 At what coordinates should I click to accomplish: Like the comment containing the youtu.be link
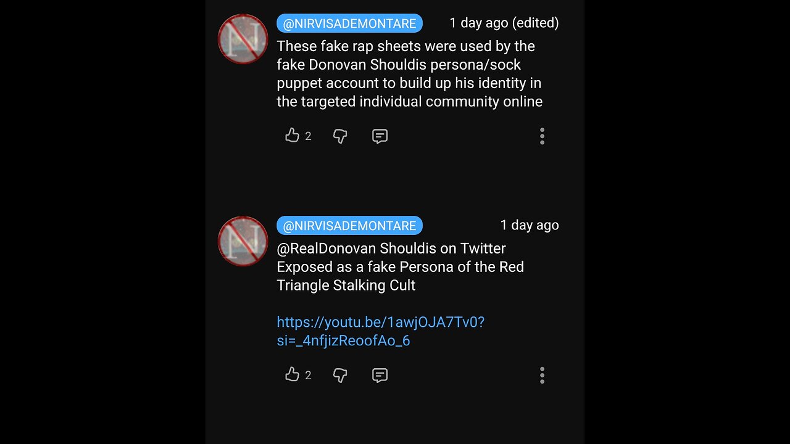click(292, 374)
